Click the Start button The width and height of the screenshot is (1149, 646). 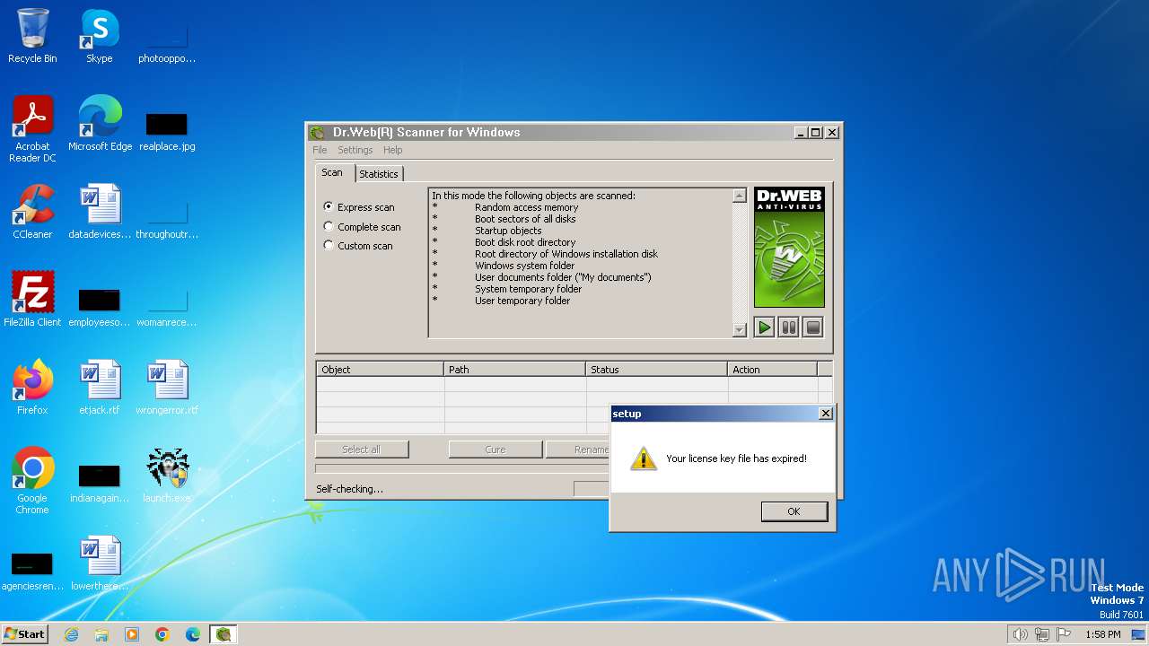pyautogui.click(x=25, y=633)
